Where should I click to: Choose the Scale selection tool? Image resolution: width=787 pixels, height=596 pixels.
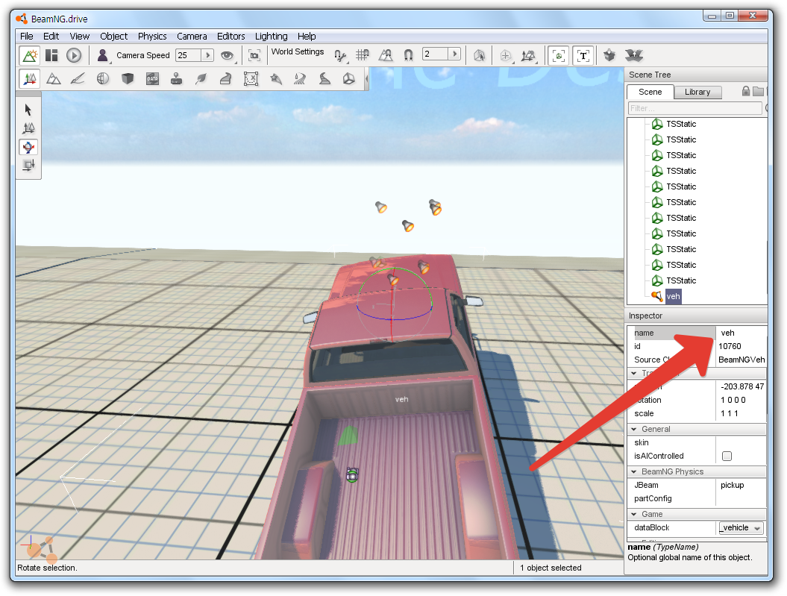click(28, 165)
